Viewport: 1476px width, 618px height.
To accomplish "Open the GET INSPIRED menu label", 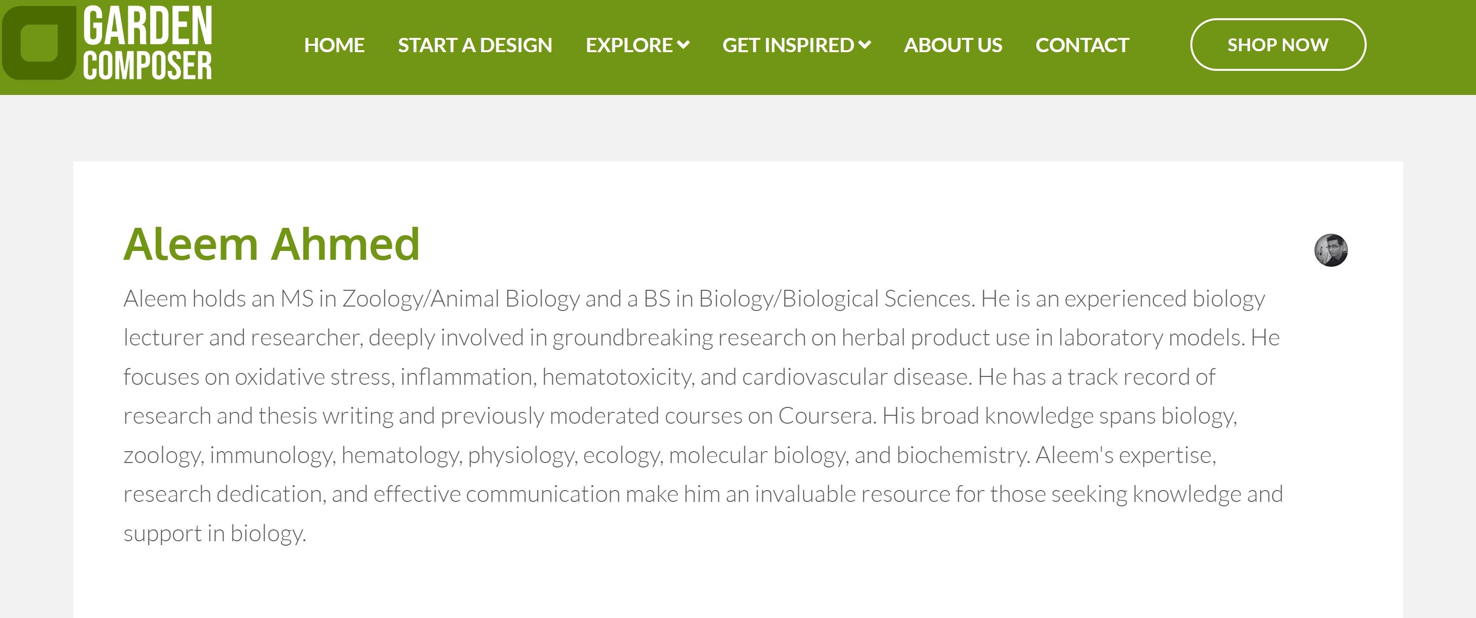I will (x=788, y=45).
